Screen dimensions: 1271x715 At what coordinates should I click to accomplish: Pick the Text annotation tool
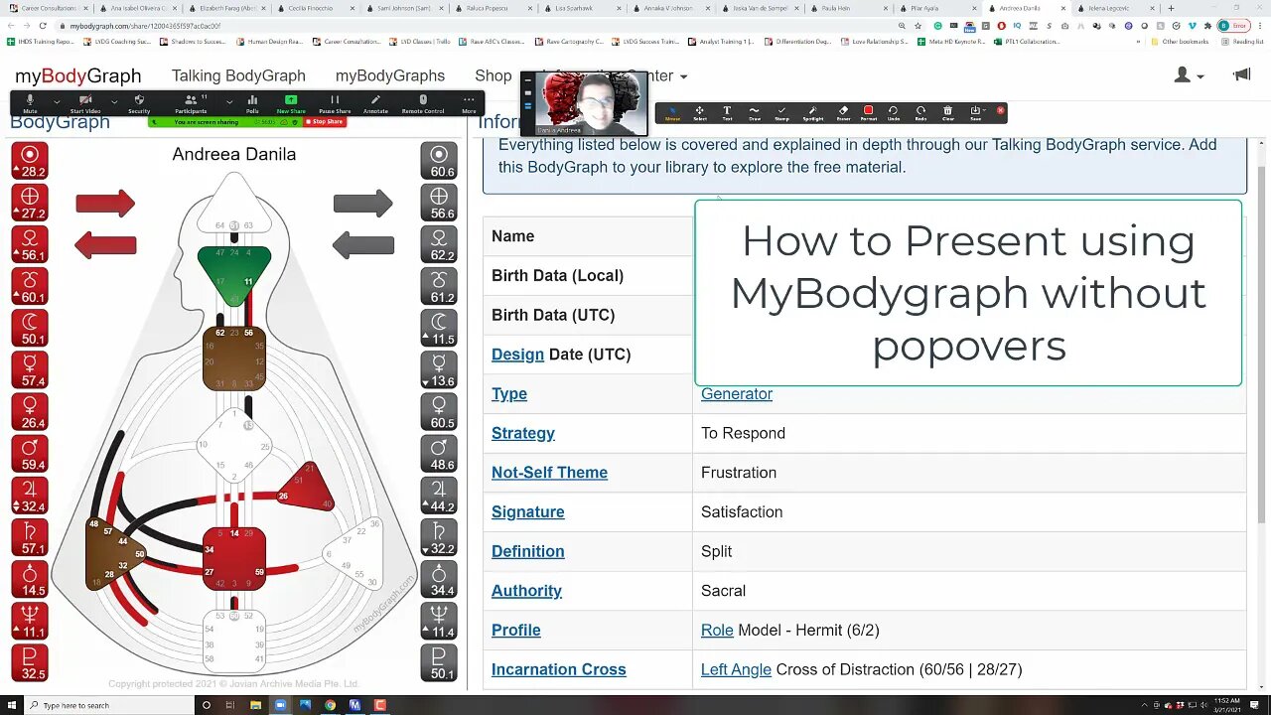pos(727,113)
